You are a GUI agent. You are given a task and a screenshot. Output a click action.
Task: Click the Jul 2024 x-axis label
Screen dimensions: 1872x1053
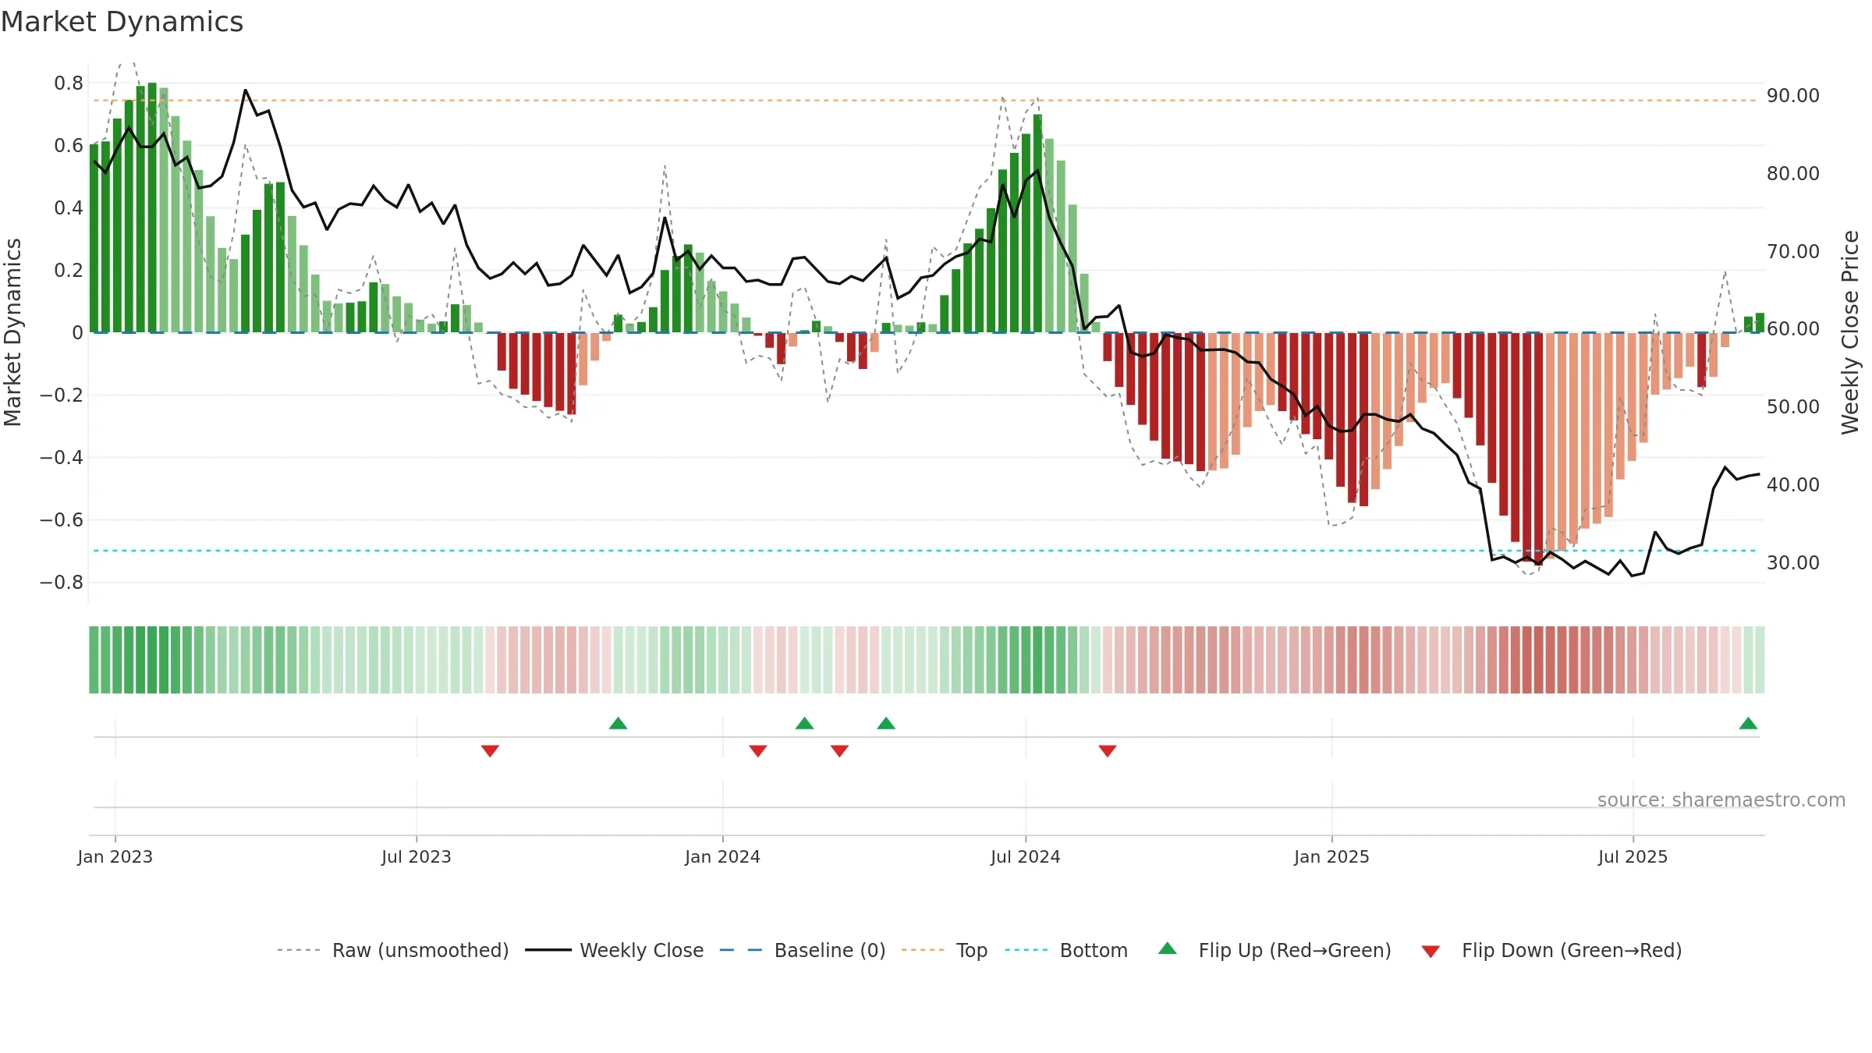(x=1026, y=856)
